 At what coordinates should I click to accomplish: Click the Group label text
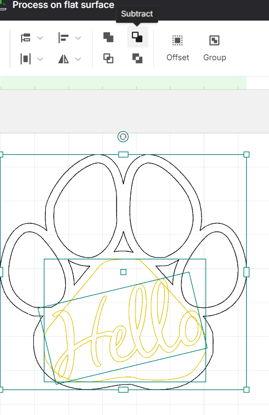[215, 58]
